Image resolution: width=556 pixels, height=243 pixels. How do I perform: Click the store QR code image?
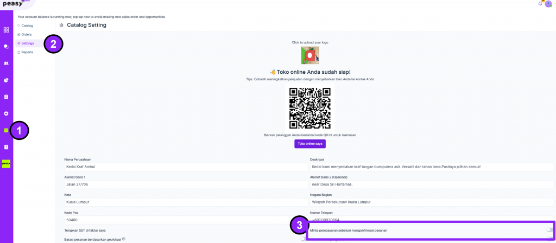pos(310,108)
